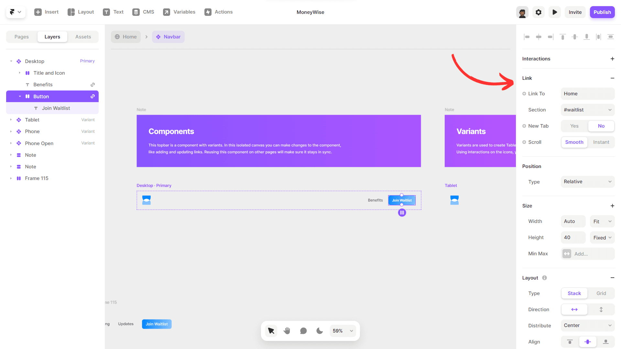621x349 pixels.
Task: Select the hand pan tool
Action: click(287, 331)
